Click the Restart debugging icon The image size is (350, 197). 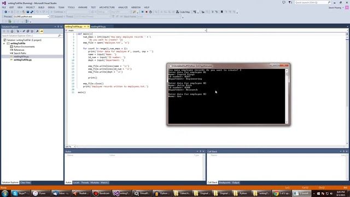[150, 12]
